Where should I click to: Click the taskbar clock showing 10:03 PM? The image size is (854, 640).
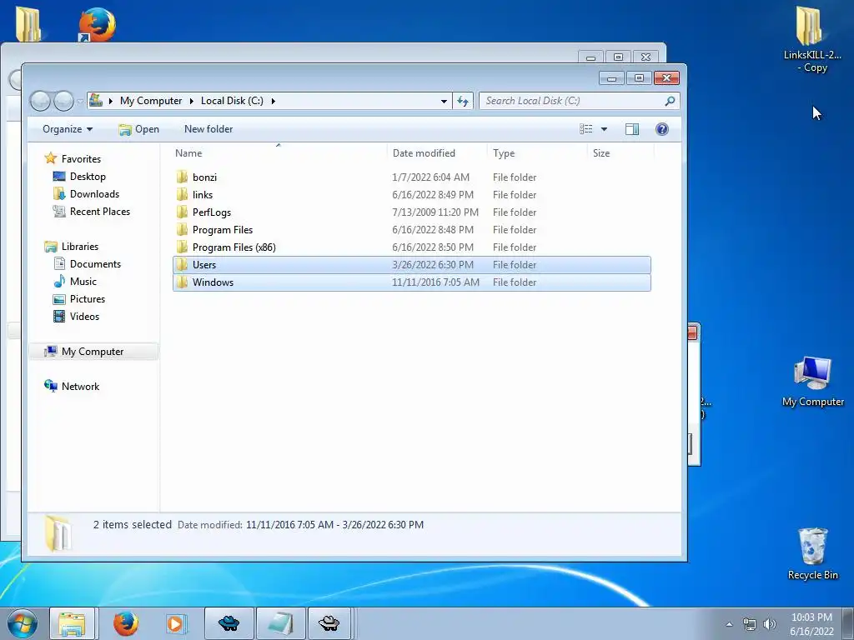click(811, 624)
